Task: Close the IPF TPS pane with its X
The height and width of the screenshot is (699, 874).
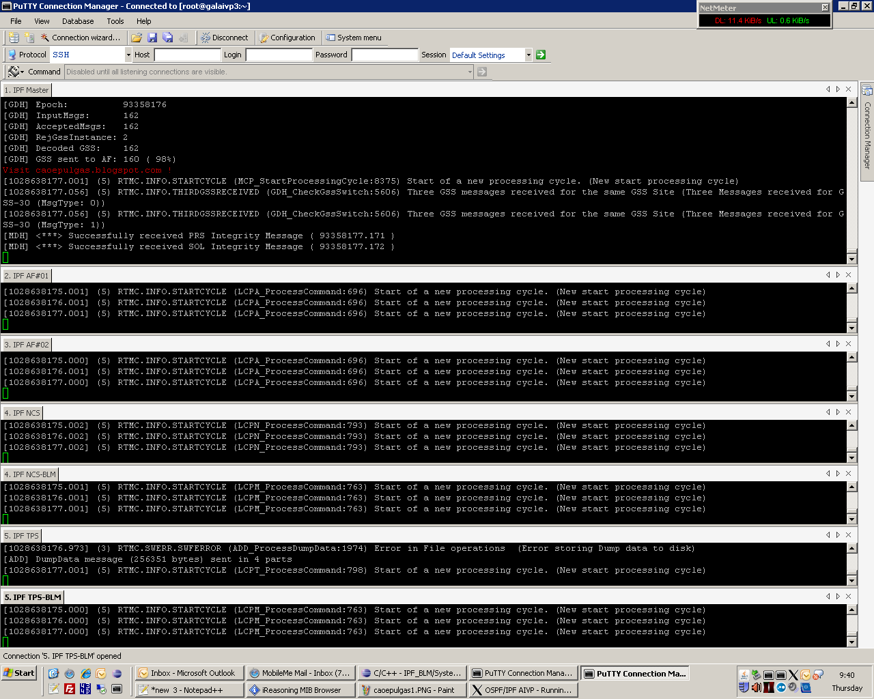Action: (848, 535)
